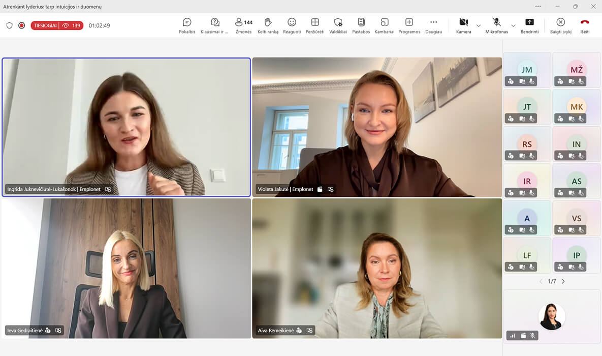Unmute the Mikrofonas
The width and height of the screenshot is (602, 356).
pyautogui.click(x=496, y=26)
